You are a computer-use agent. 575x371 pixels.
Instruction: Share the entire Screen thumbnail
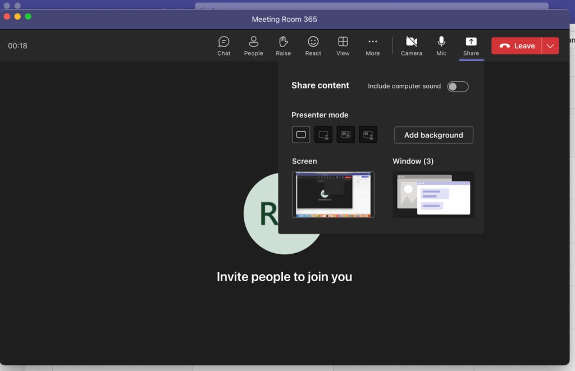click(x=333, y=195)
